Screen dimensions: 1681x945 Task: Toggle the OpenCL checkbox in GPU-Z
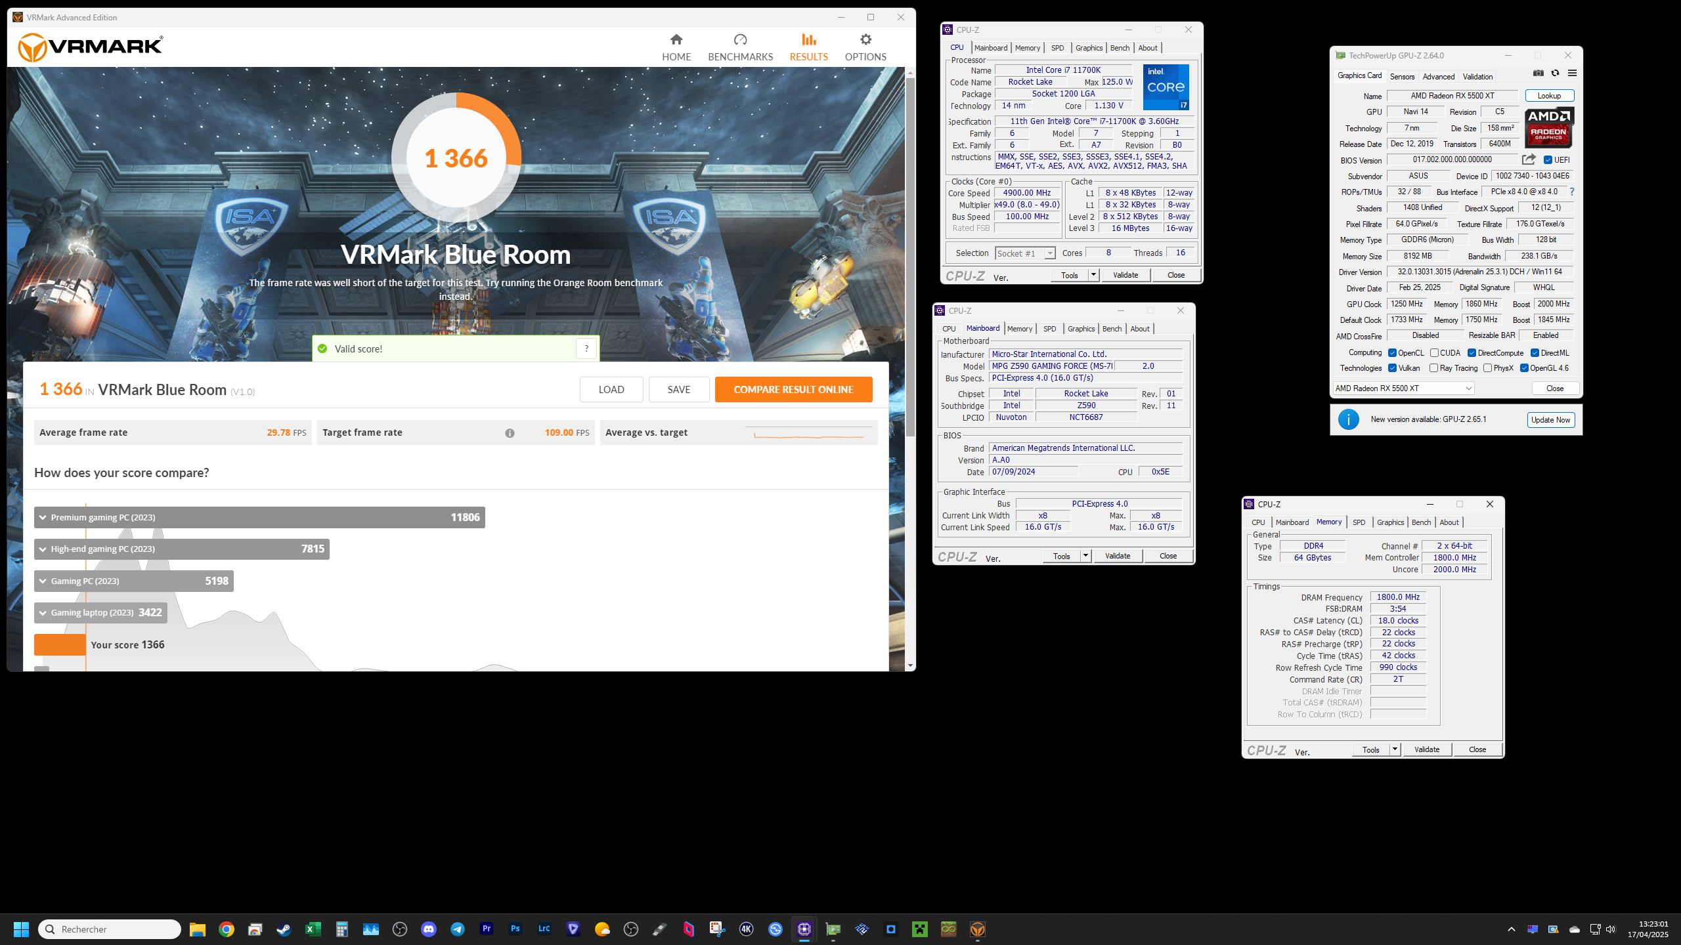(1392, 353)
